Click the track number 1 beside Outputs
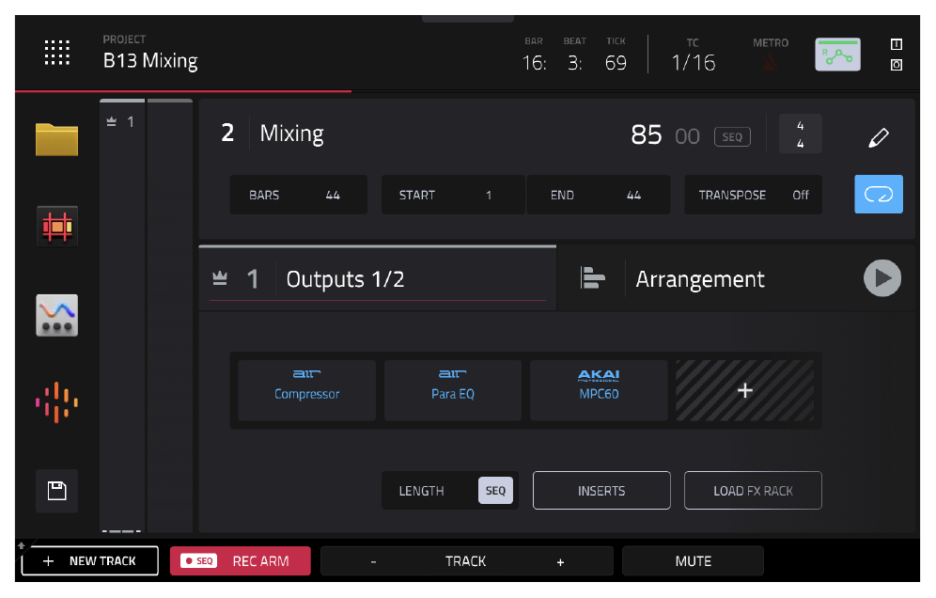The image size is (936, 598). tap(253, 279)
